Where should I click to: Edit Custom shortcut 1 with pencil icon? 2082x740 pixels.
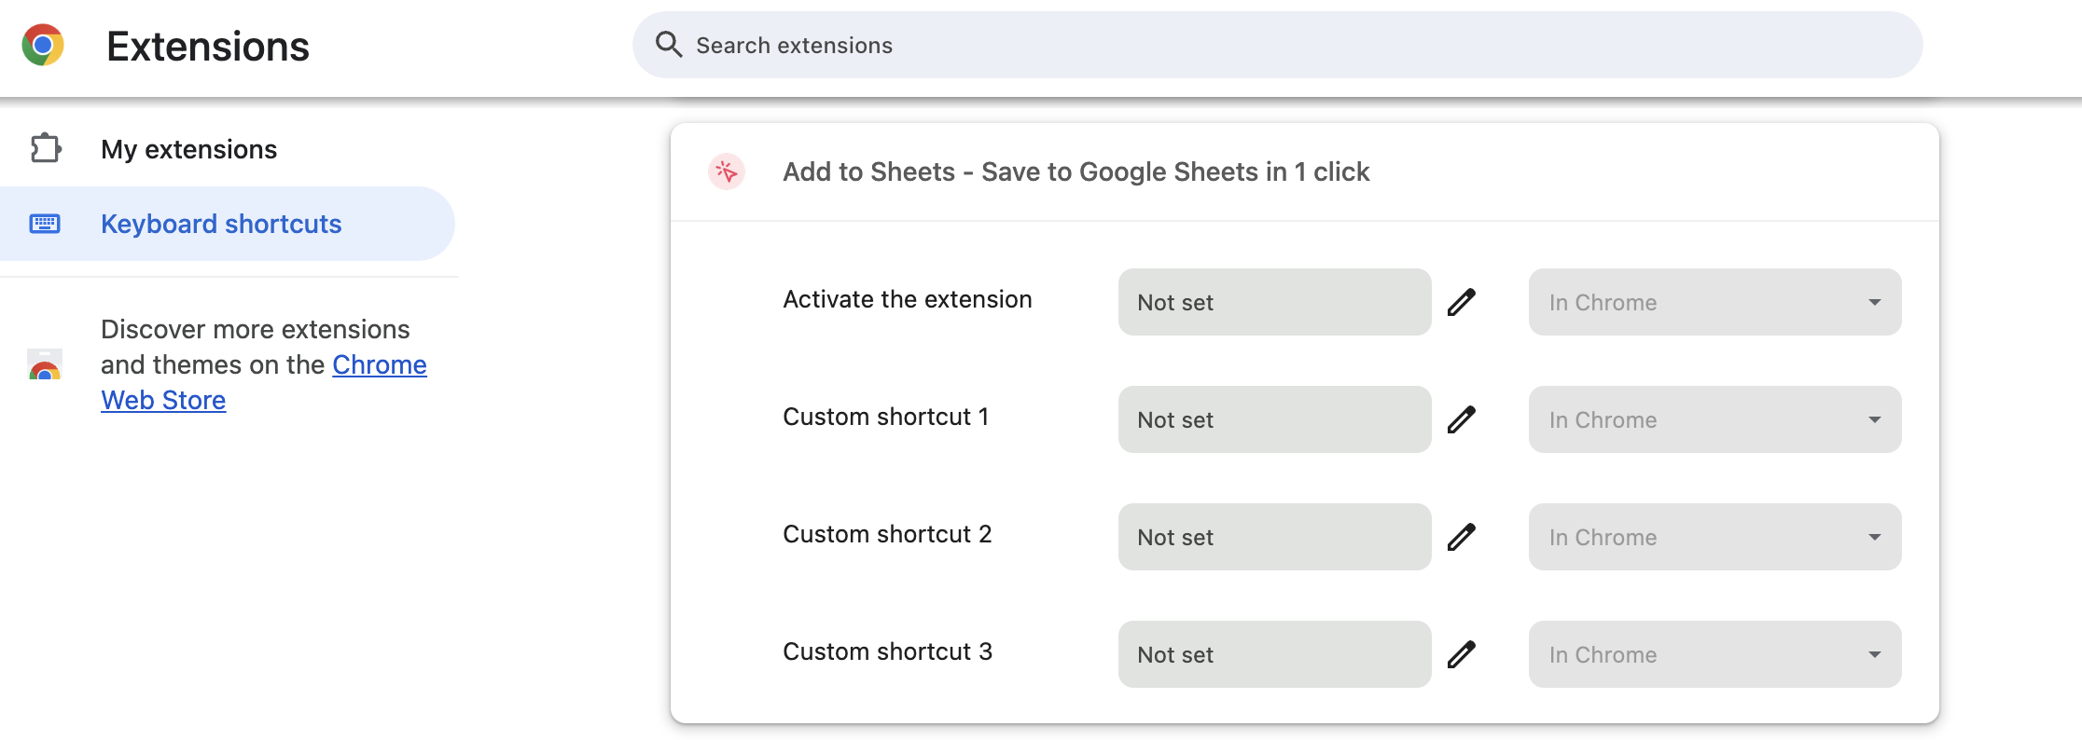[1461, 419]
